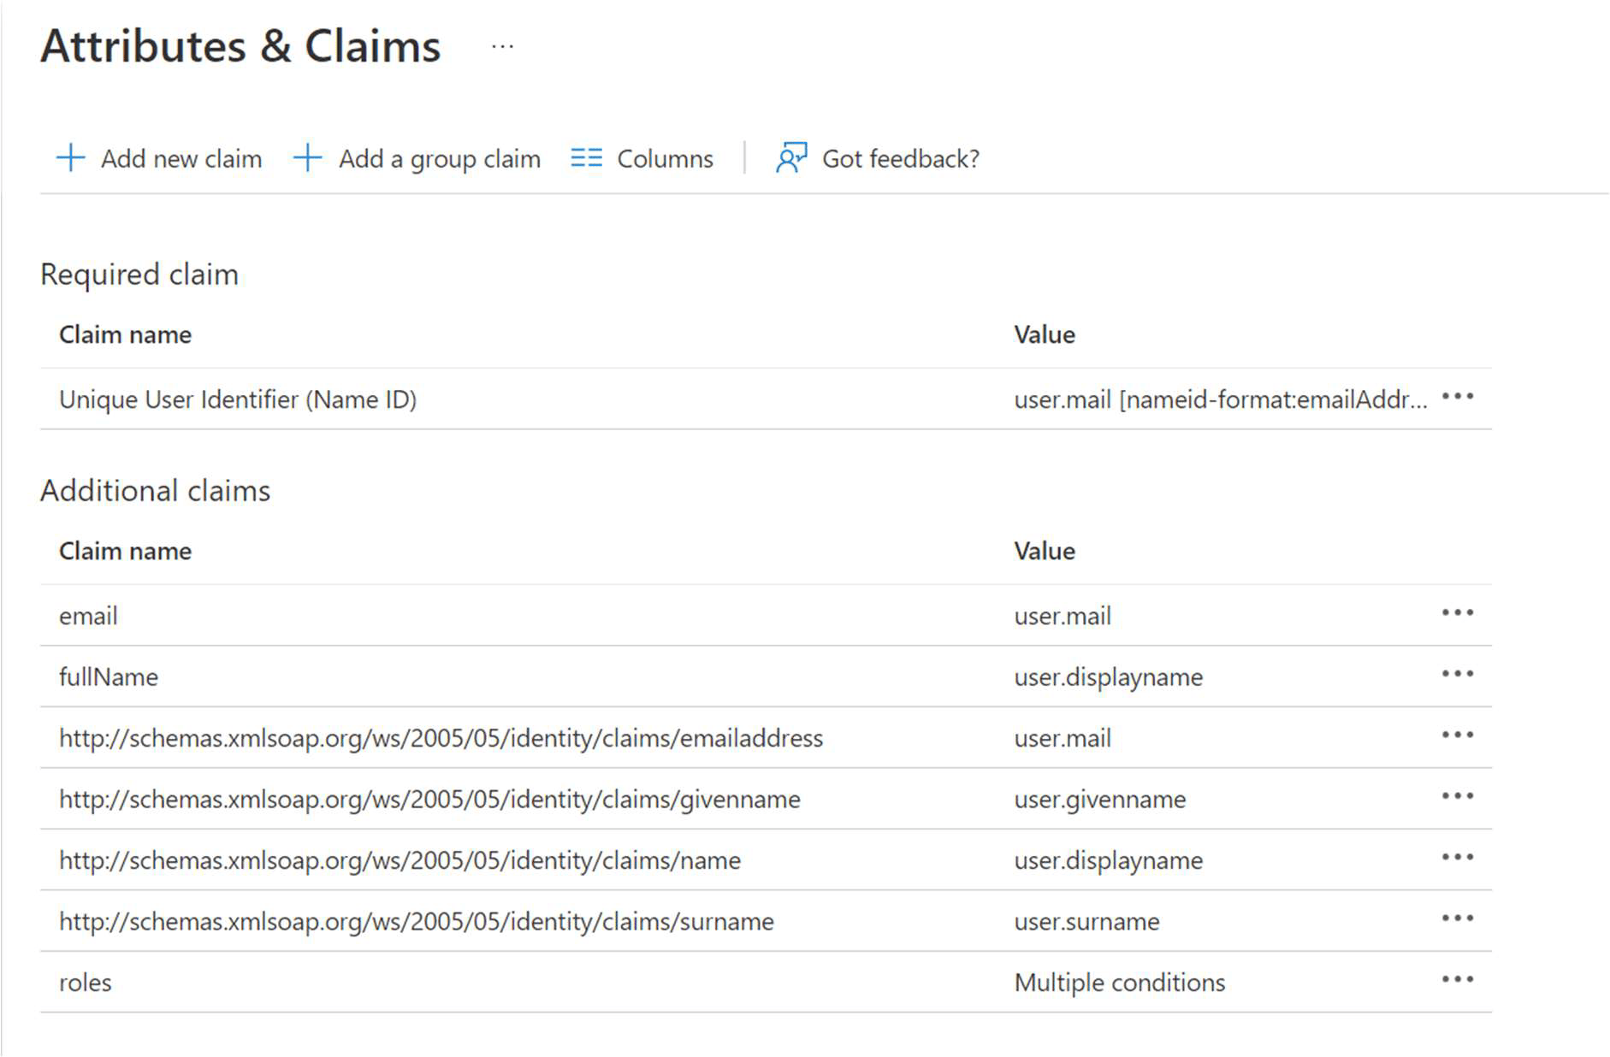
Task: Open ellipsis menu for fullName claim row
Action: (1457, 674)
